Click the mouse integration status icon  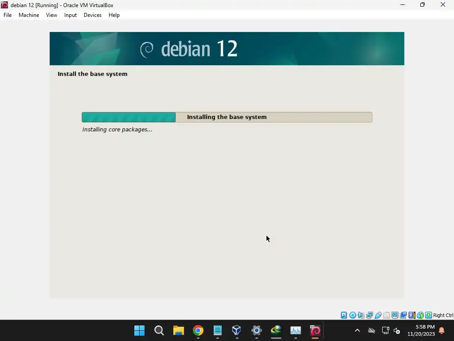pyautogui.click(x=420, y=315)
